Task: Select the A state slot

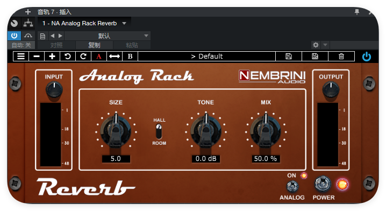Action: click(x=99, y=56)
